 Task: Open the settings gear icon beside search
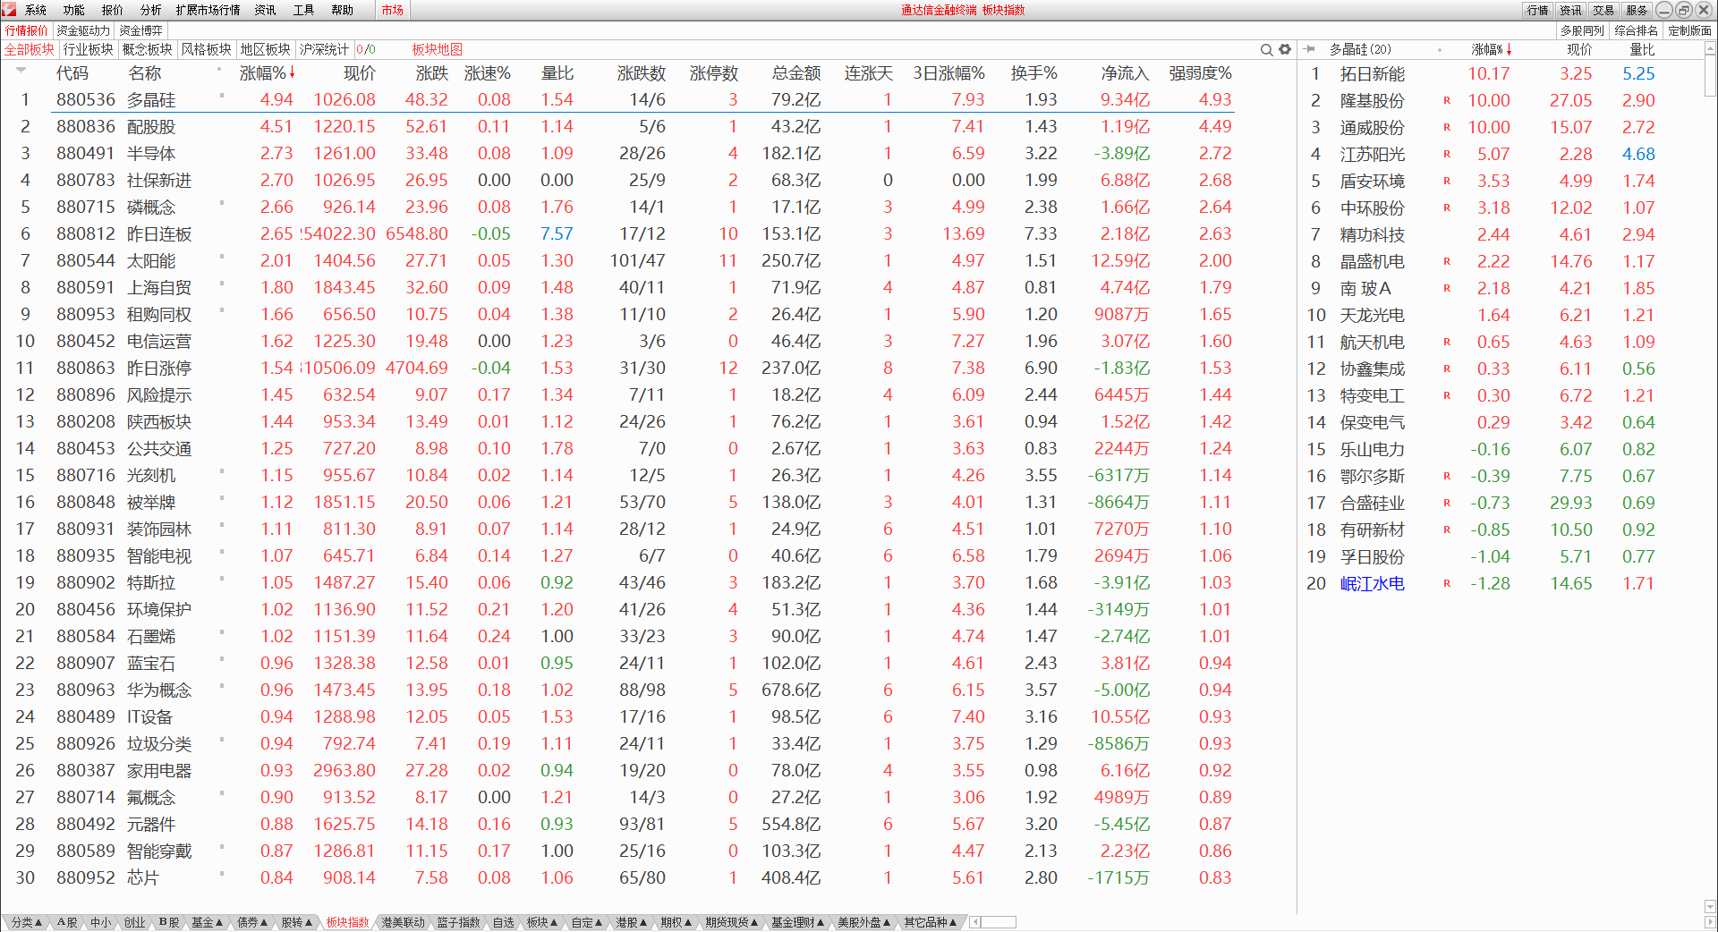coord(1285,50)
